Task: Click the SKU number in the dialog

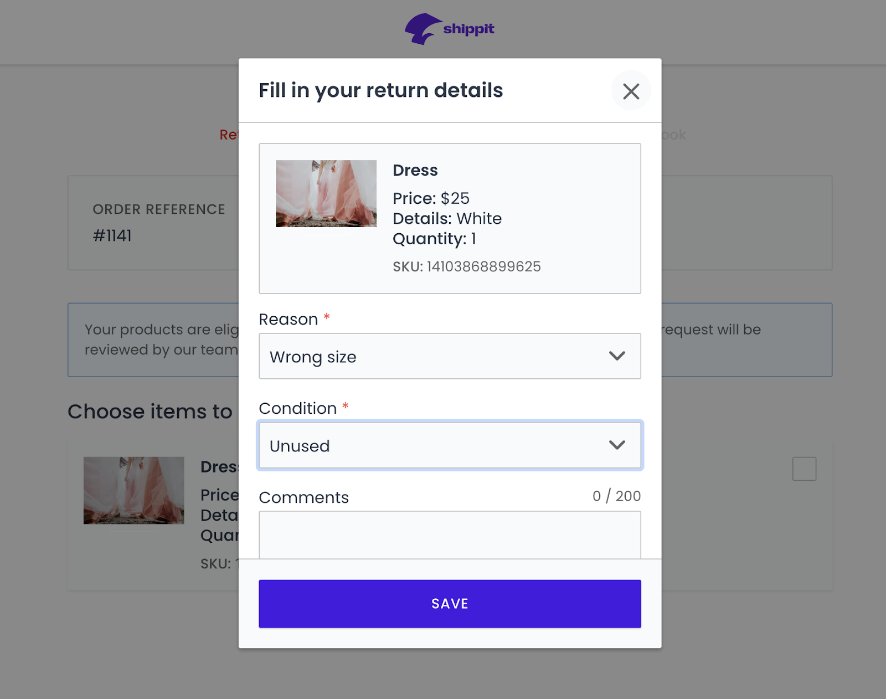Action: click(x=483, y=266)
